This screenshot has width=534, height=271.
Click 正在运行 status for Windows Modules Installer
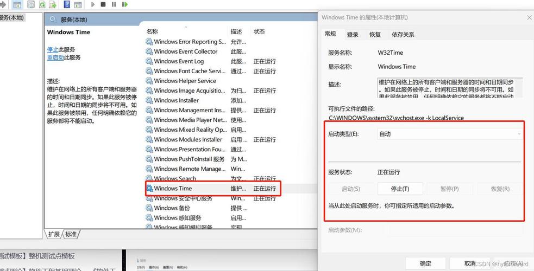265,140
